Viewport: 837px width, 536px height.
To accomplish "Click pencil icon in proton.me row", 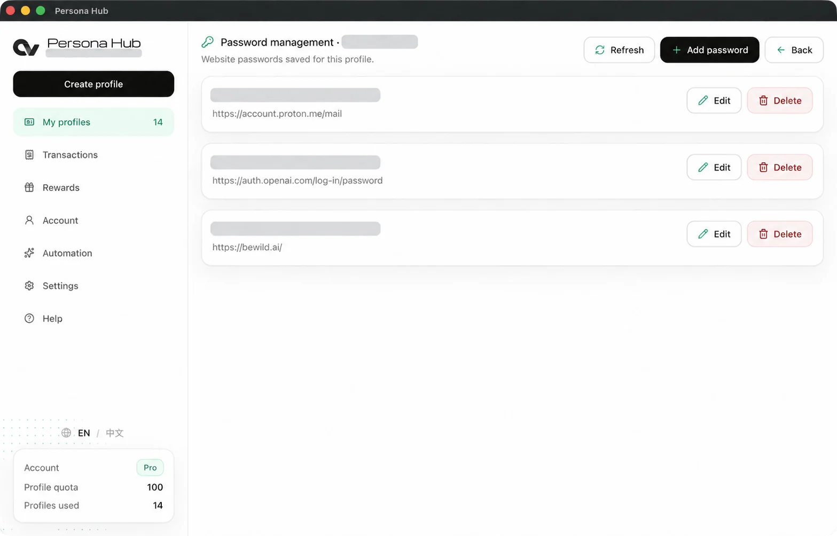I will click(703, 100).
